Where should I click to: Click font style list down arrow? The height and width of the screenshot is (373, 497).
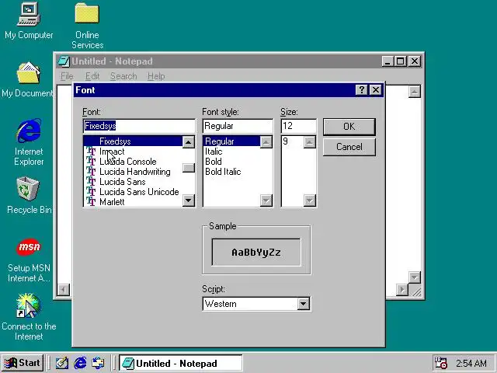point(266,200)
